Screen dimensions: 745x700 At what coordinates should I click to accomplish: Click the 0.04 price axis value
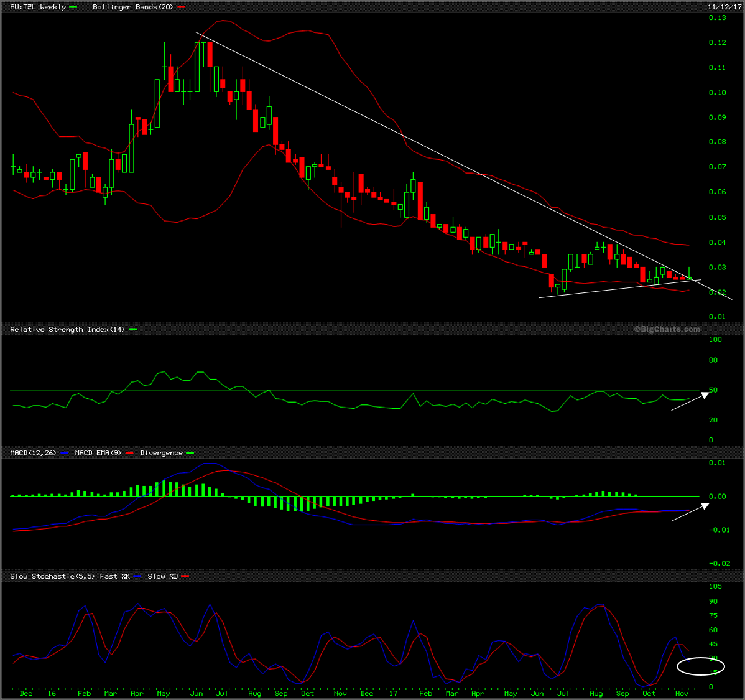[x=718, y=242]
